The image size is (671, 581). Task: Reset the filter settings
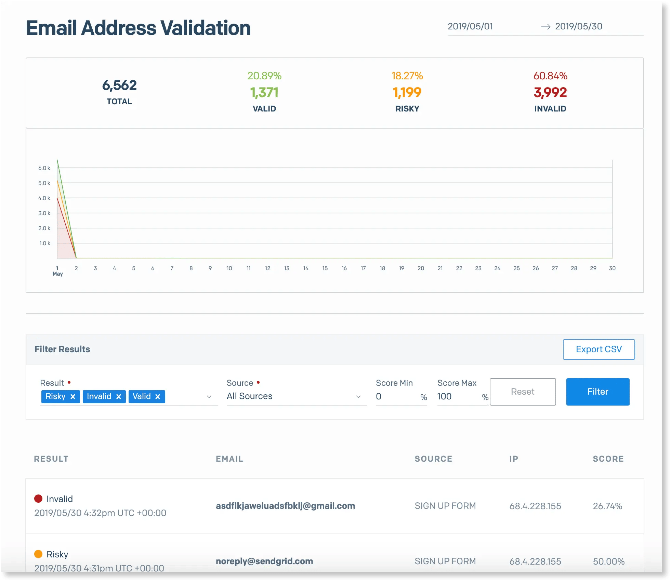point(523,392)
